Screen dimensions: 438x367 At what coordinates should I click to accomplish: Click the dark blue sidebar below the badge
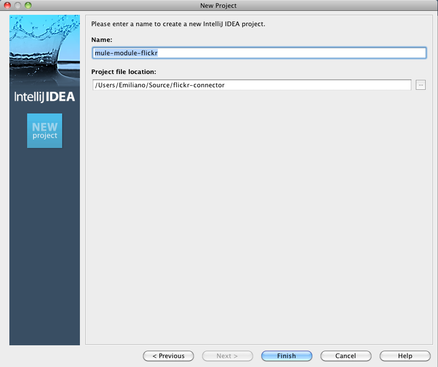pos(44,247)
